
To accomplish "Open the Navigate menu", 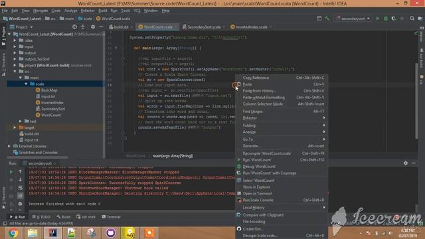I will pyautogui.click(x=41, y=11).
